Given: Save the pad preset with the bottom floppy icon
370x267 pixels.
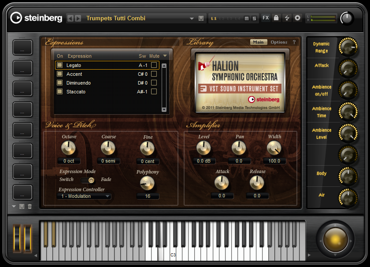Looking at the screenshot, I should [22, 207].
